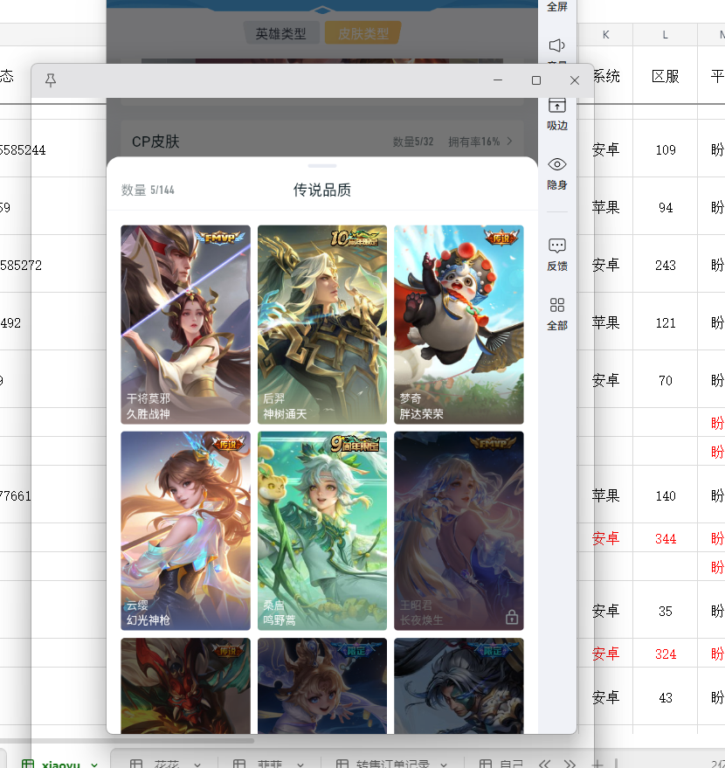Image resolution: width=725 pixels, height=768 pixels.
Task: Click the 传说品质 sheet title
Action: [x=322, y=190]
